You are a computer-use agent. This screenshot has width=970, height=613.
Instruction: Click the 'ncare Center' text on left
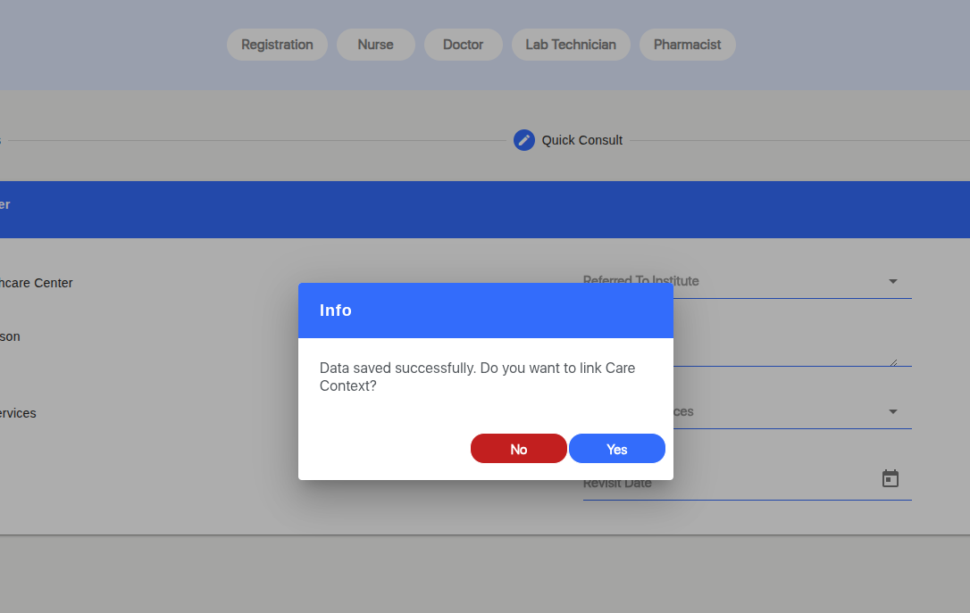(x=36, y=283)
